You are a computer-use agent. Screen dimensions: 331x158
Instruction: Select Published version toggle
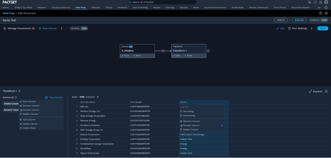(315, 20)
